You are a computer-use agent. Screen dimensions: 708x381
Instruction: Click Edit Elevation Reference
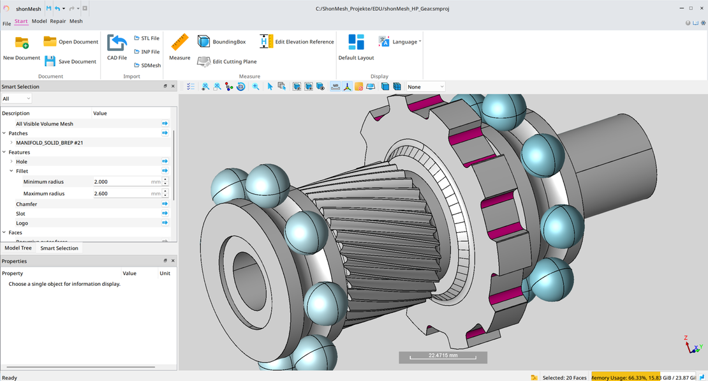297,42
